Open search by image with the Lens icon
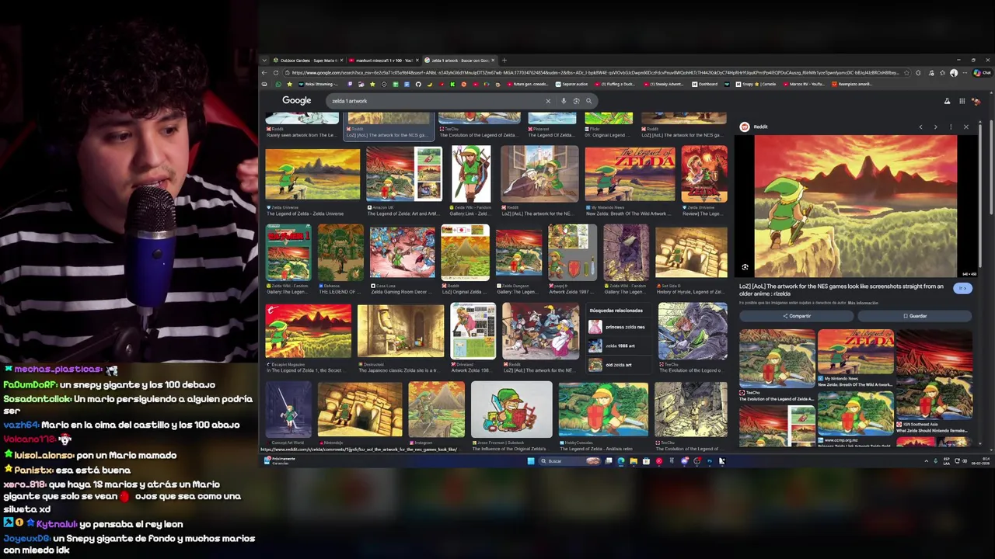 tap(576, 101)
